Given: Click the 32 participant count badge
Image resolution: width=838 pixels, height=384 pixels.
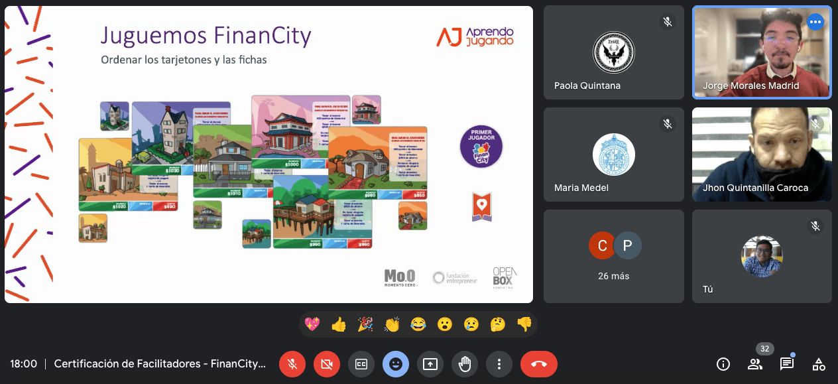Looking at the screenshot, I should pos(765,349).
